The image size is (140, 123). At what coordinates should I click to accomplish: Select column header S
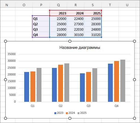pos(93,5)
